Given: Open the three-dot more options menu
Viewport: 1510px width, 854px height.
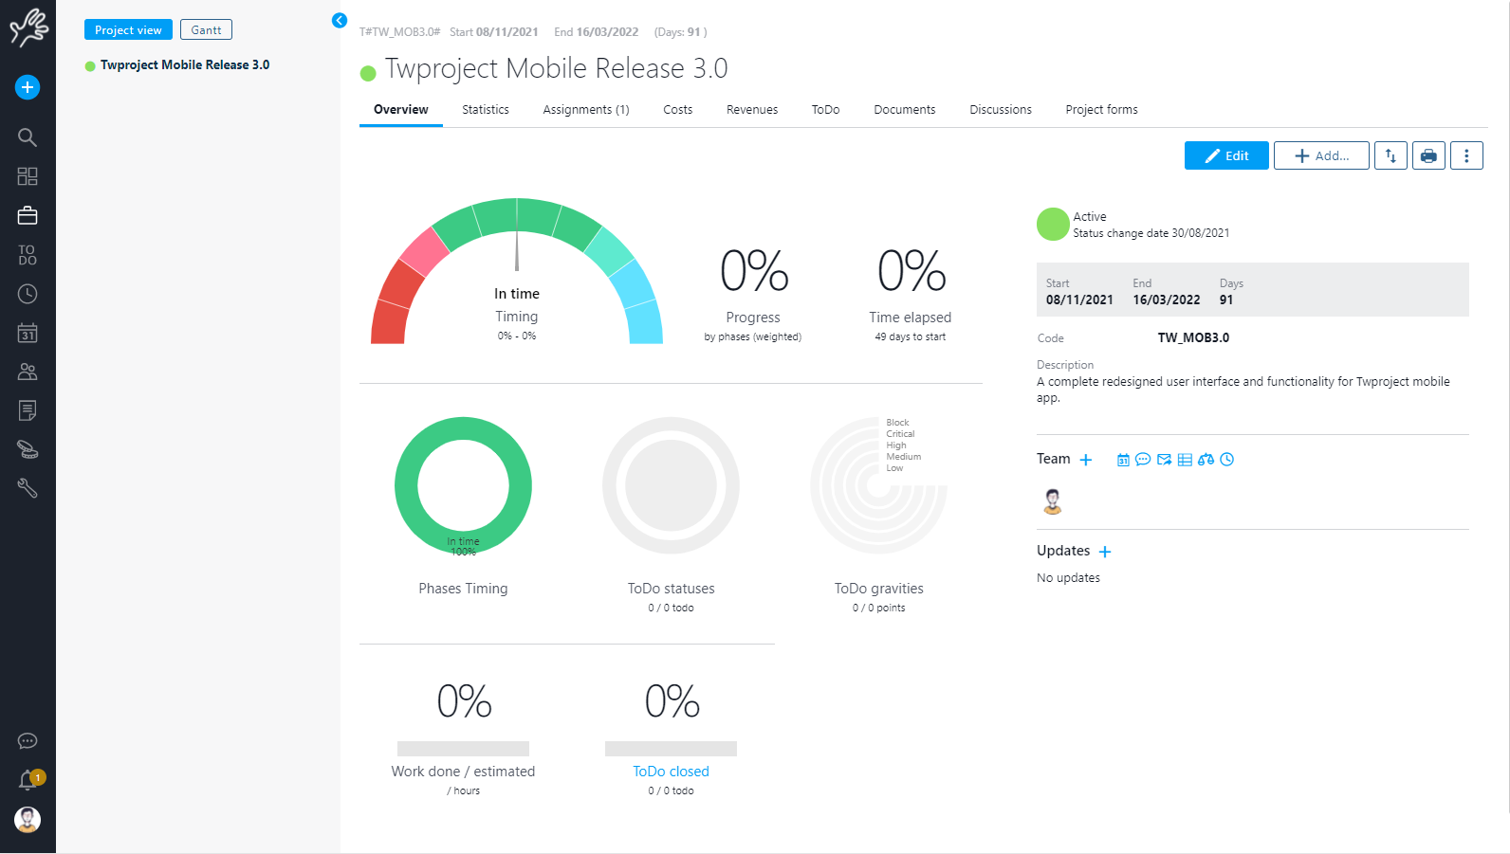Looking at the screenshot, I should (x=1466, y=155).
